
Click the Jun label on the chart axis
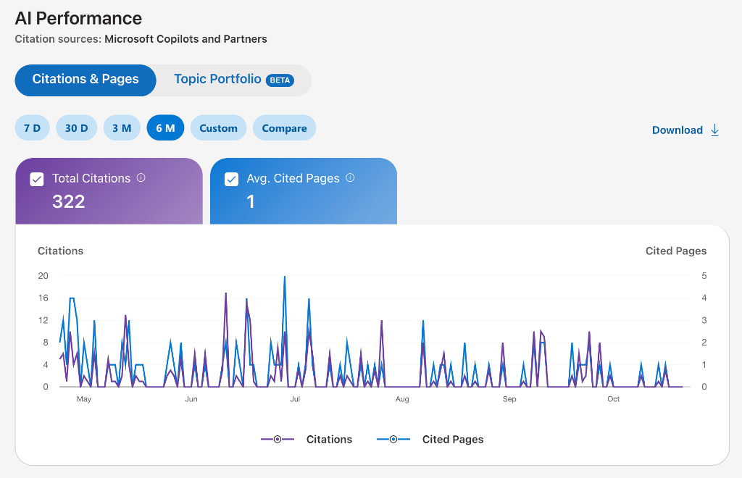tap(191, 399)
